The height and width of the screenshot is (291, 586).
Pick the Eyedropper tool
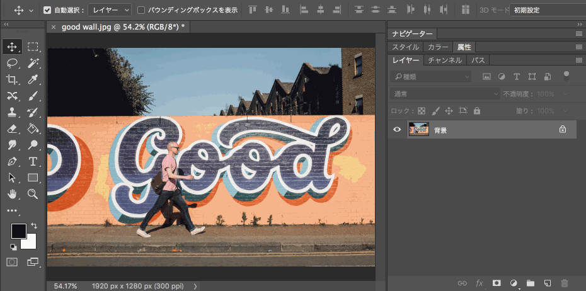tap(33, 79)
